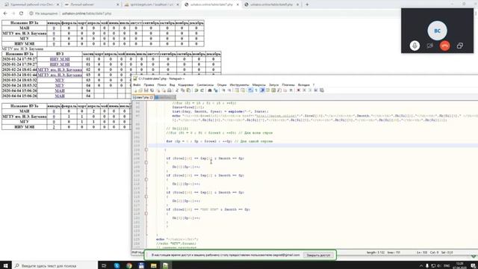Cut selection with the scissors icon

(x=177, y=90)
